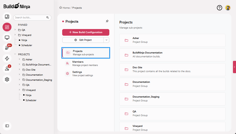Click the search magnifier icon

click(x=48, y=18)
